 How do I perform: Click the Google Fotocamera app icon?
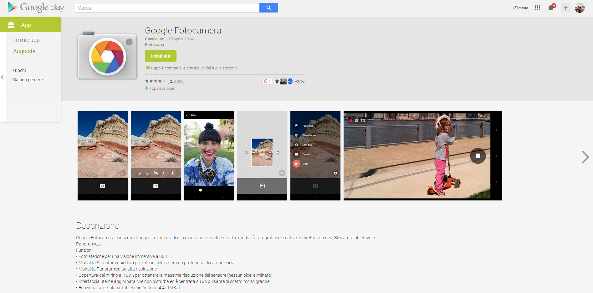(107, 55)
